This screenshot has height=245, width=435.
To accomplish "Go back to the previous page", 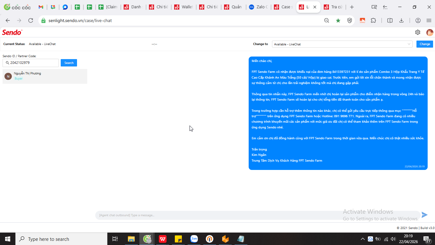I will point(8,20).
